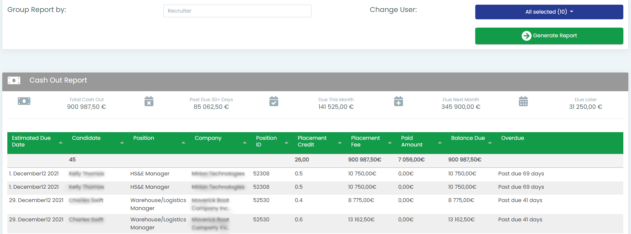This screenshot has height=234, width=631.
Task: Click the Total Cash Out banknote icon
Action: [x=24, y=101]
